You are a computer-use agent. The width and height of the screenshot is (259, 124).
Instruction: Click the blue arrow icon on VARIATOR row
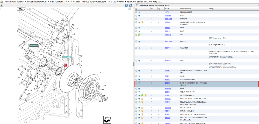click(x=139, y=48)
